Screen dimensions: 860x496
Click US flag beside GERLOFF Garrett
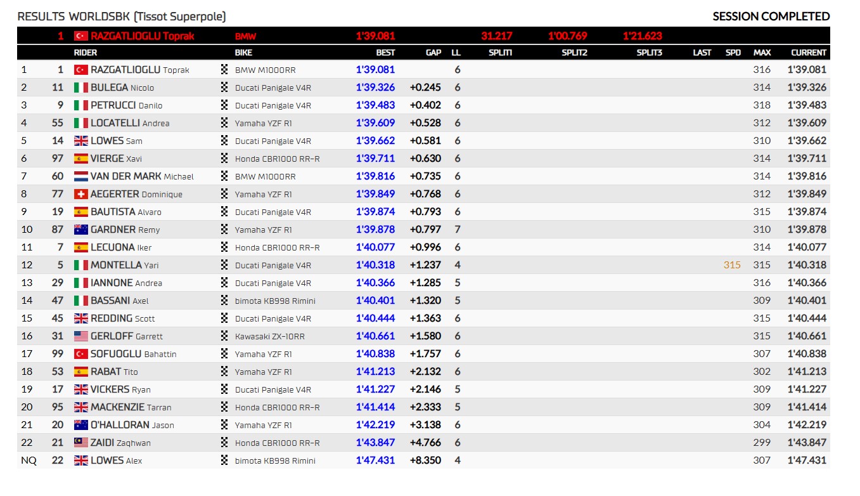pos(80,336)
